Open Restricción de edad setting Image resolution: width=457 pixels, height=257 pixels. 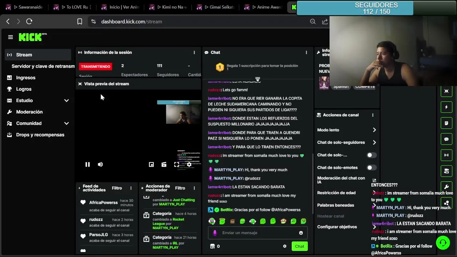pos(346,193)
